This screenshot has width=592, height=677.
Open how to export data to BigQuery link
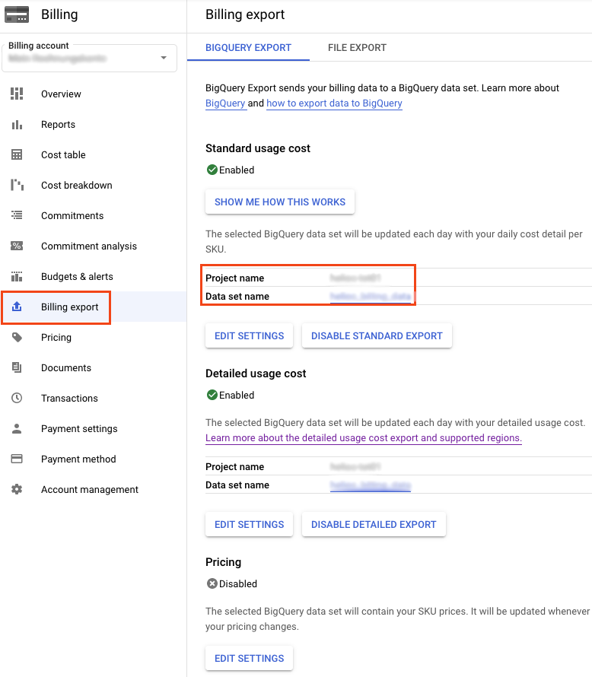coord(334,103)
